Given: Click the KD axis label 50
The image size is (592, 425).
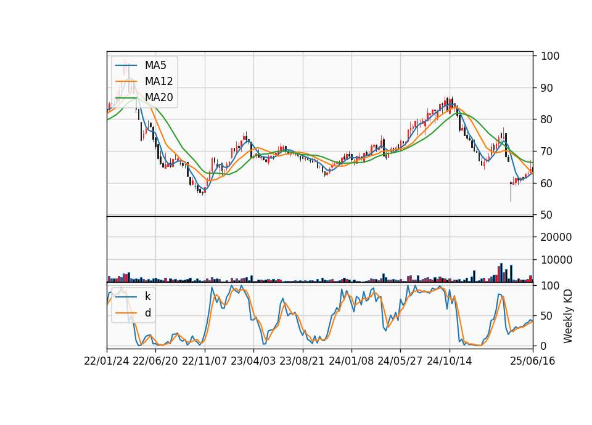Looking at the screenshot, I should coord(546,316).
